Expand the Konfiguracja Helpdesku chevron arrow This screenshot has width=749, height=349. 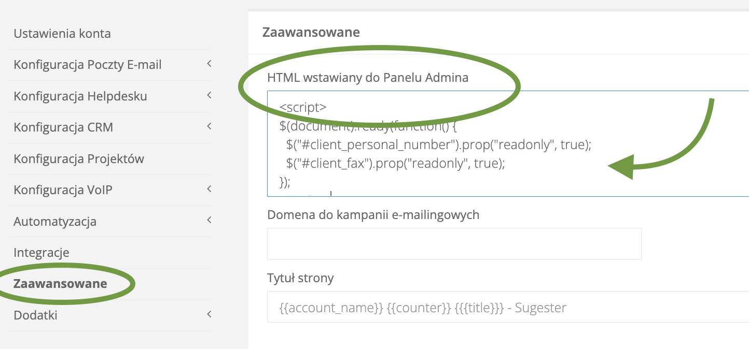[x=209, y=95]
